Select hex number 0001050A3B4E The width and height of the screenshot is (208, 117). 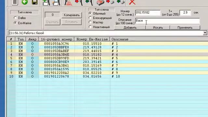[57, 55]
